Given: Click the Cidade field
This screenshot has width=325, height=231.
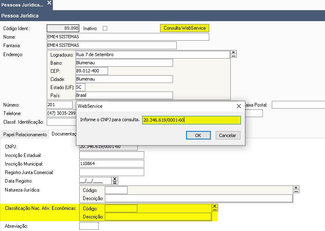Looking at the screenshot, I should click(x=124, y=79).
